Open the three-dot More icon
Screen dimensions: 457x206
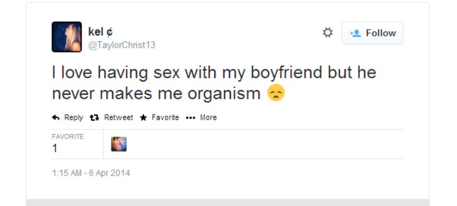[x=190, y=118]
